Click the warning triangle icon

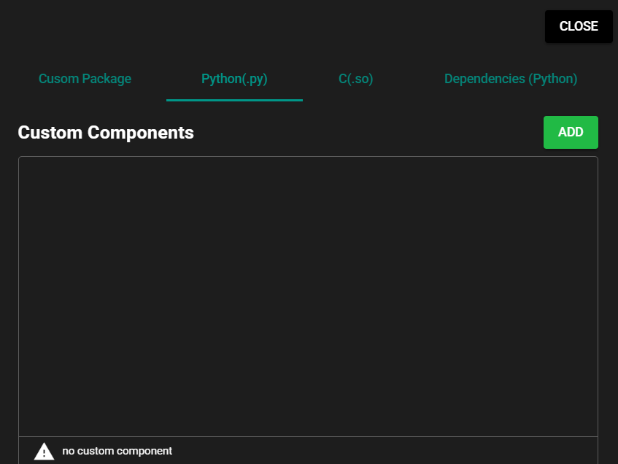44,452
